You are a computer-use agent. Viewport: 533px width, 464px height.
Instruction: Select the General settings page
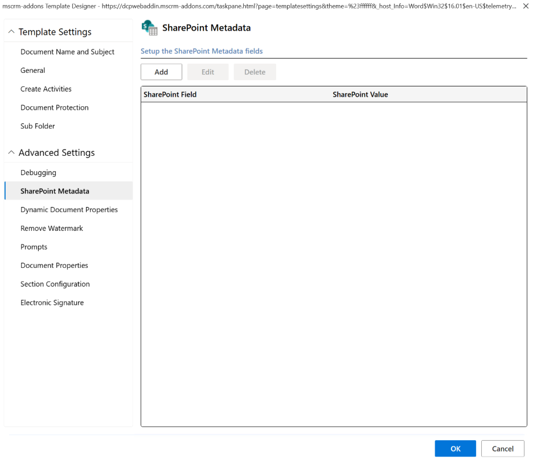(33, 71)
